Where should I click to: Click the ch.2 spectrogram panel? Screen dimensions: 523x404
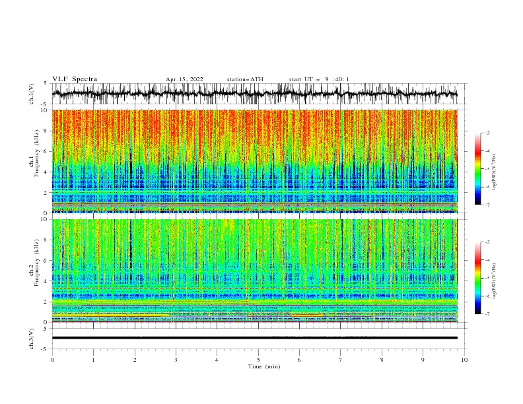pyautogui.click(x=255, y=271)
